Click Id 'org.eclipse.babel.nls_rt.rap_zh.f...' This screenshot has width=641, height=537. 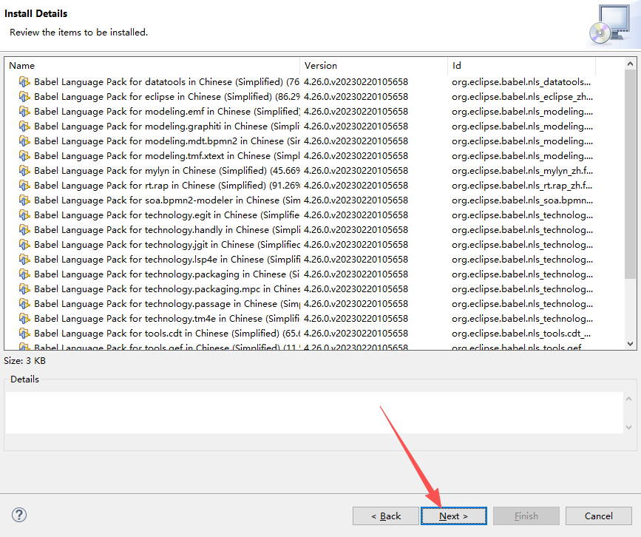pos(522,185)
